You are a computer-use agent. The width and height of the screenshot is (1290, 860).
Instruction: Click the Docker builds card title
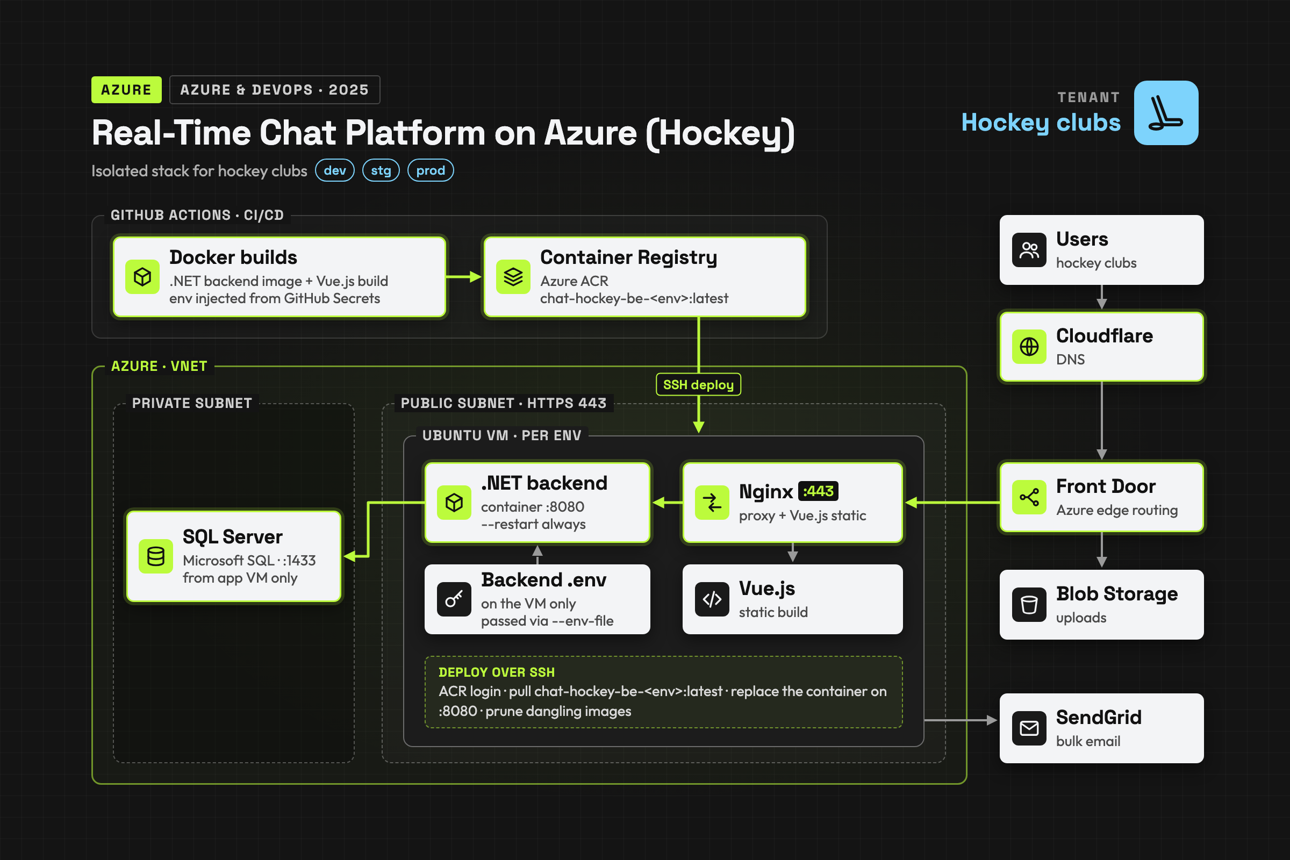pos(233,257)
